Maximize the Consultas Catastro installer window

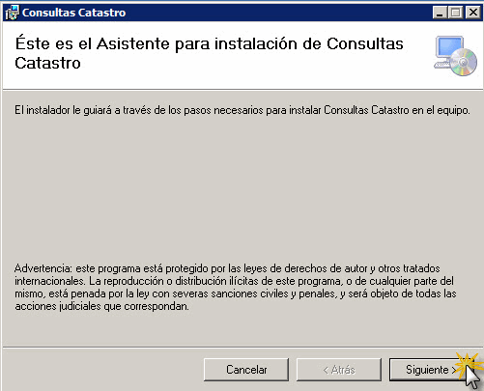[455, 13]
